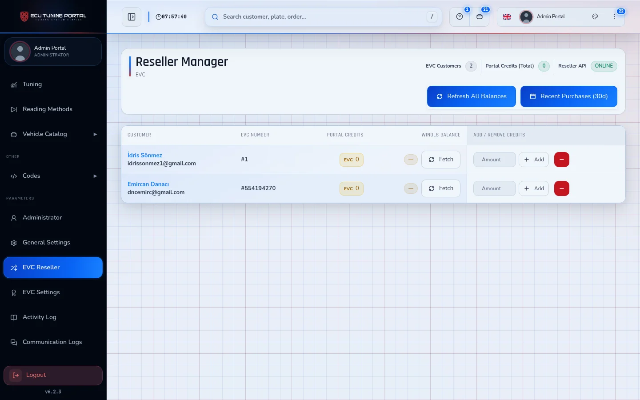640x400 pixels.
Task: Open the help question-mark icon
Action: 460,17
